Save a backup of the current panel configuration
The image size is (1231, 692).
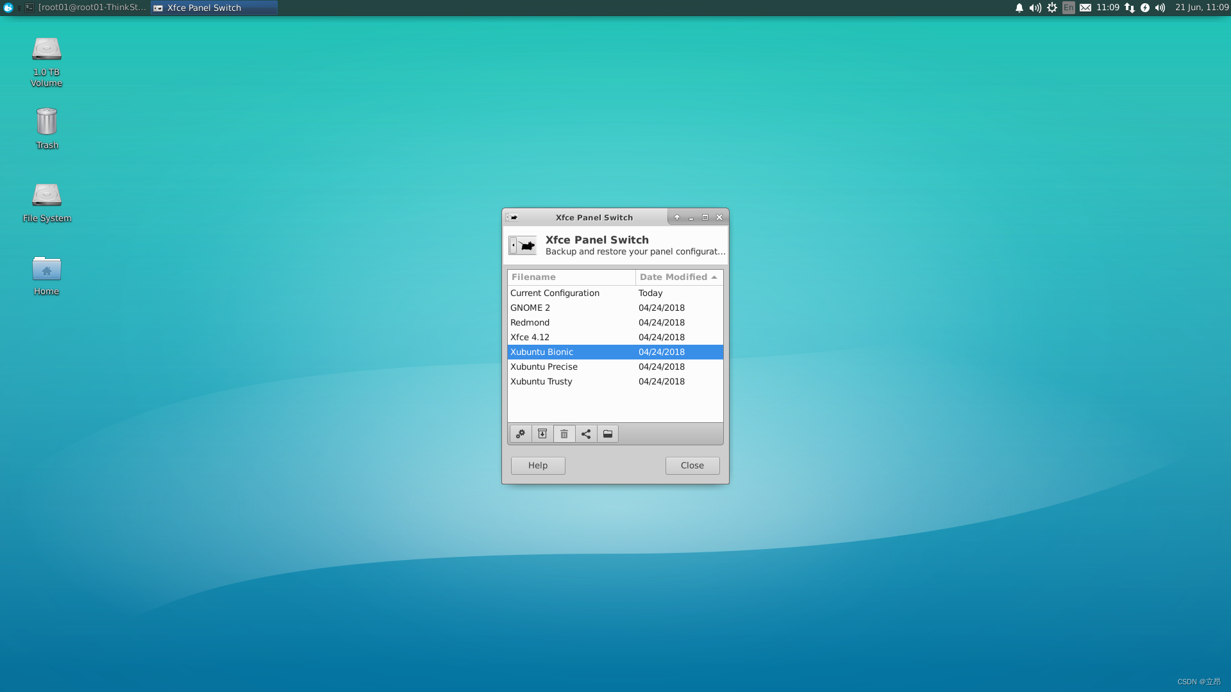point(542,434)
